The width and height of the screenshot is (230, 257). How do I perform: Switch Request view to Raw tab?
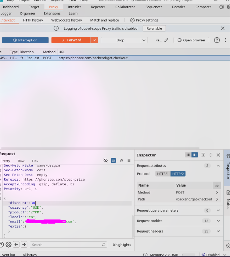(x=21, y=161)
